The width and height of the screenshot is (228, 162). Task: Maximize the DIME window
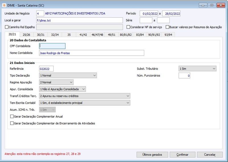pos(212,5)
